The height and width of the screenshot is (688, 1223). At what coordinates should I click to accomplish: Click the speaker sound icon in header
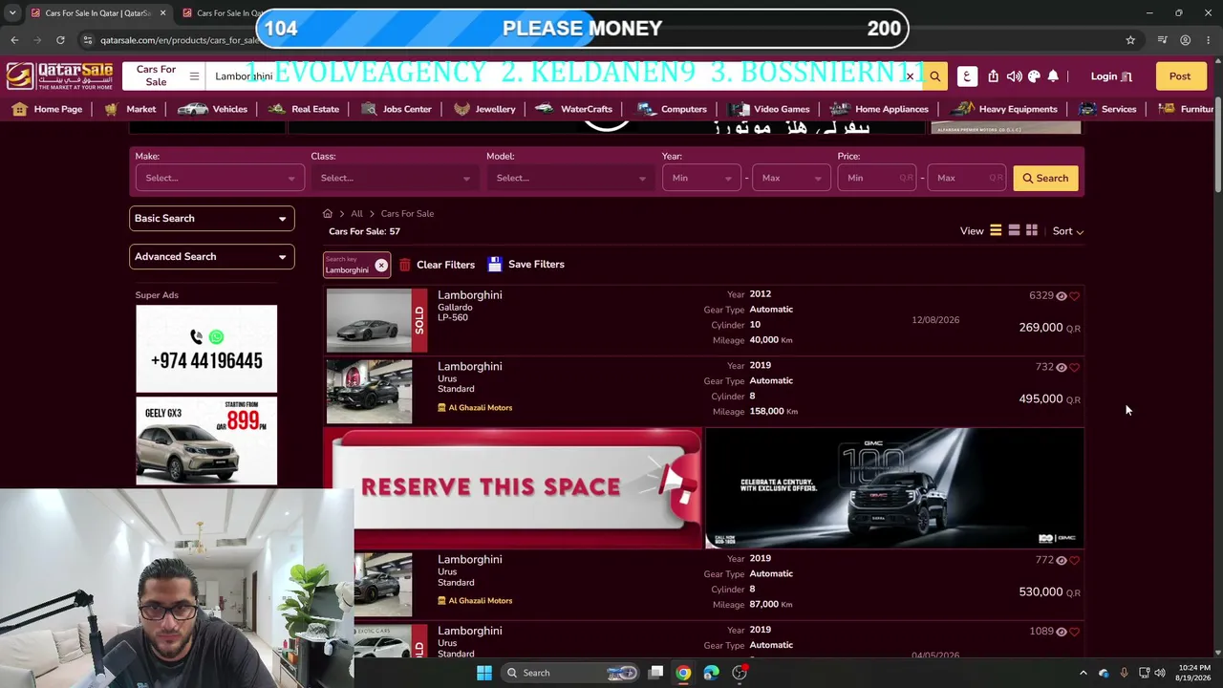(1014, 76)
